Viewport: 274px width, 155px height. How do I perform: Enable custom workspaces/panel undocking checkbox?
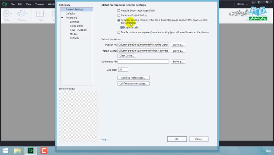tap(119, 32)
